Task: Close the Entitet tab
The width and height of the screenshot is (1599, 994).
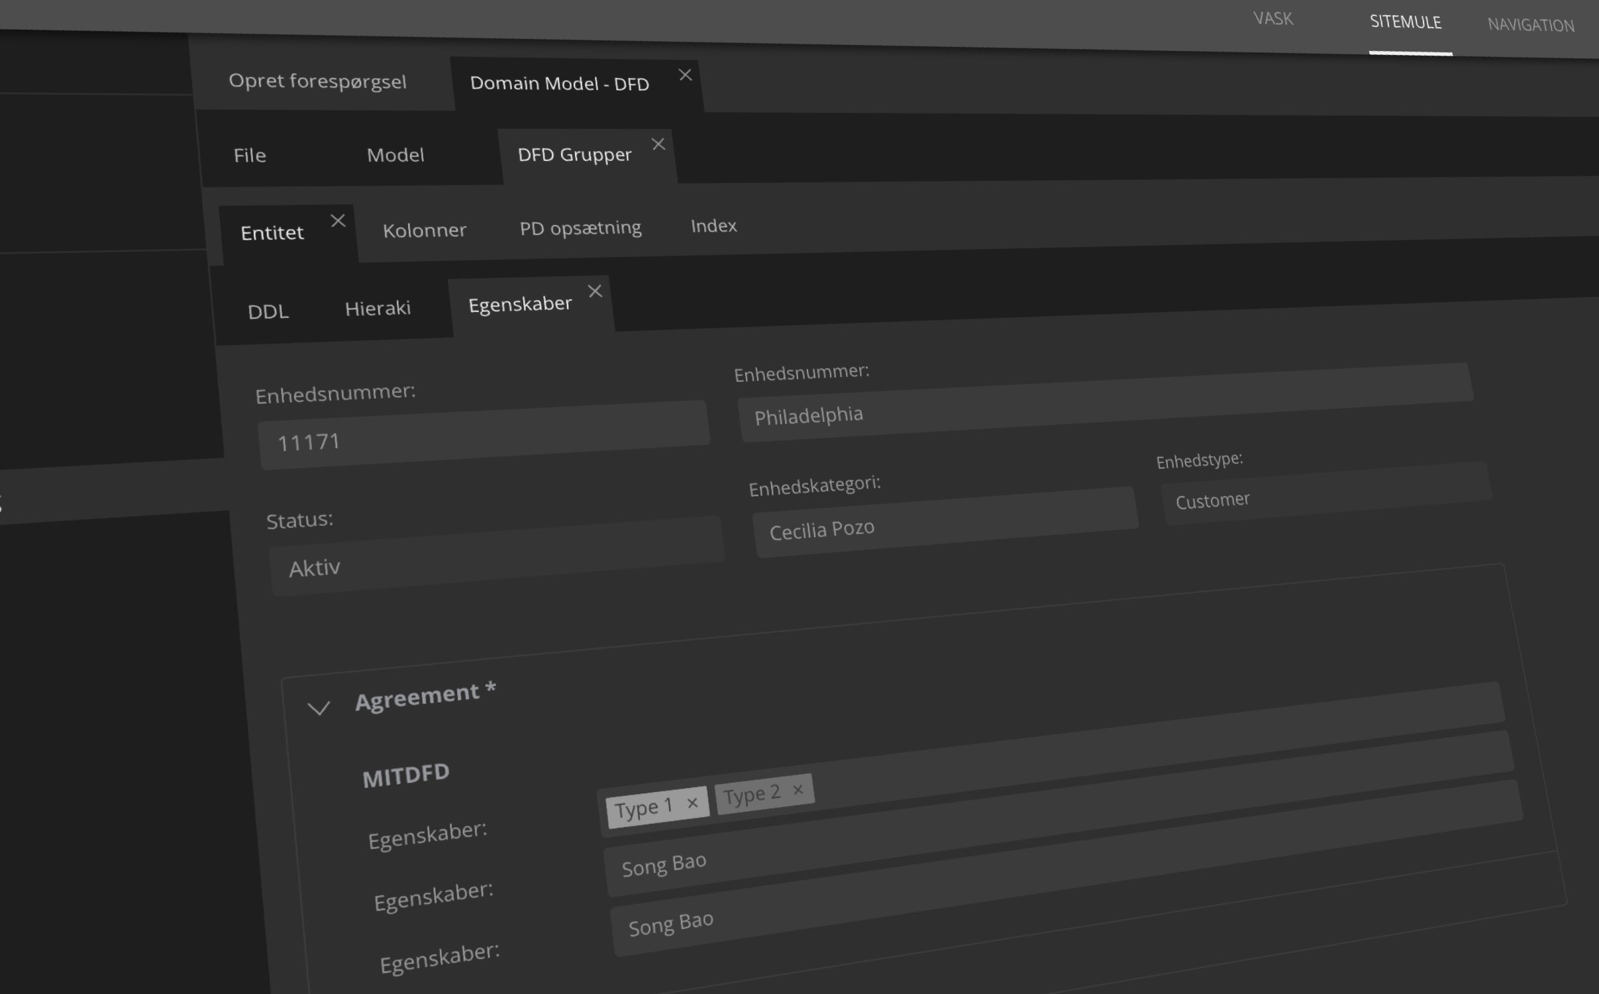Action: coord(338,221)
